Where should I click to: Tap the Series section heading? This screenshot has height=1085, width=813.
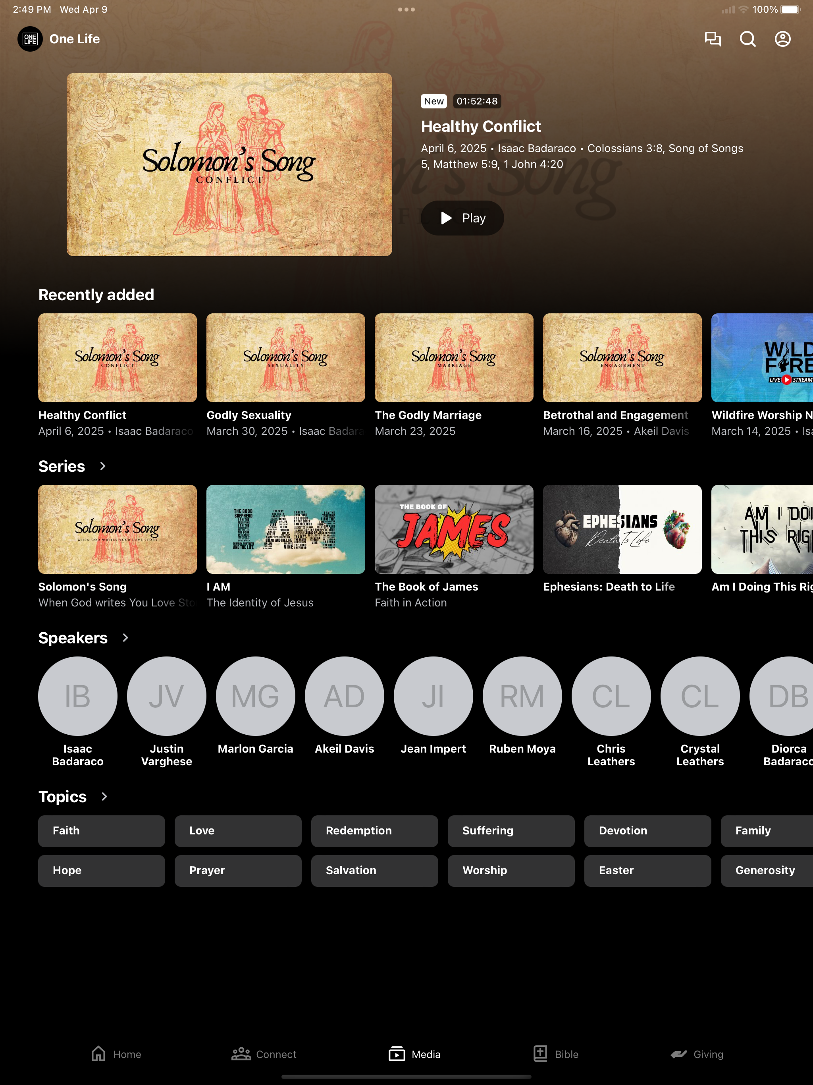click(62, 466)
